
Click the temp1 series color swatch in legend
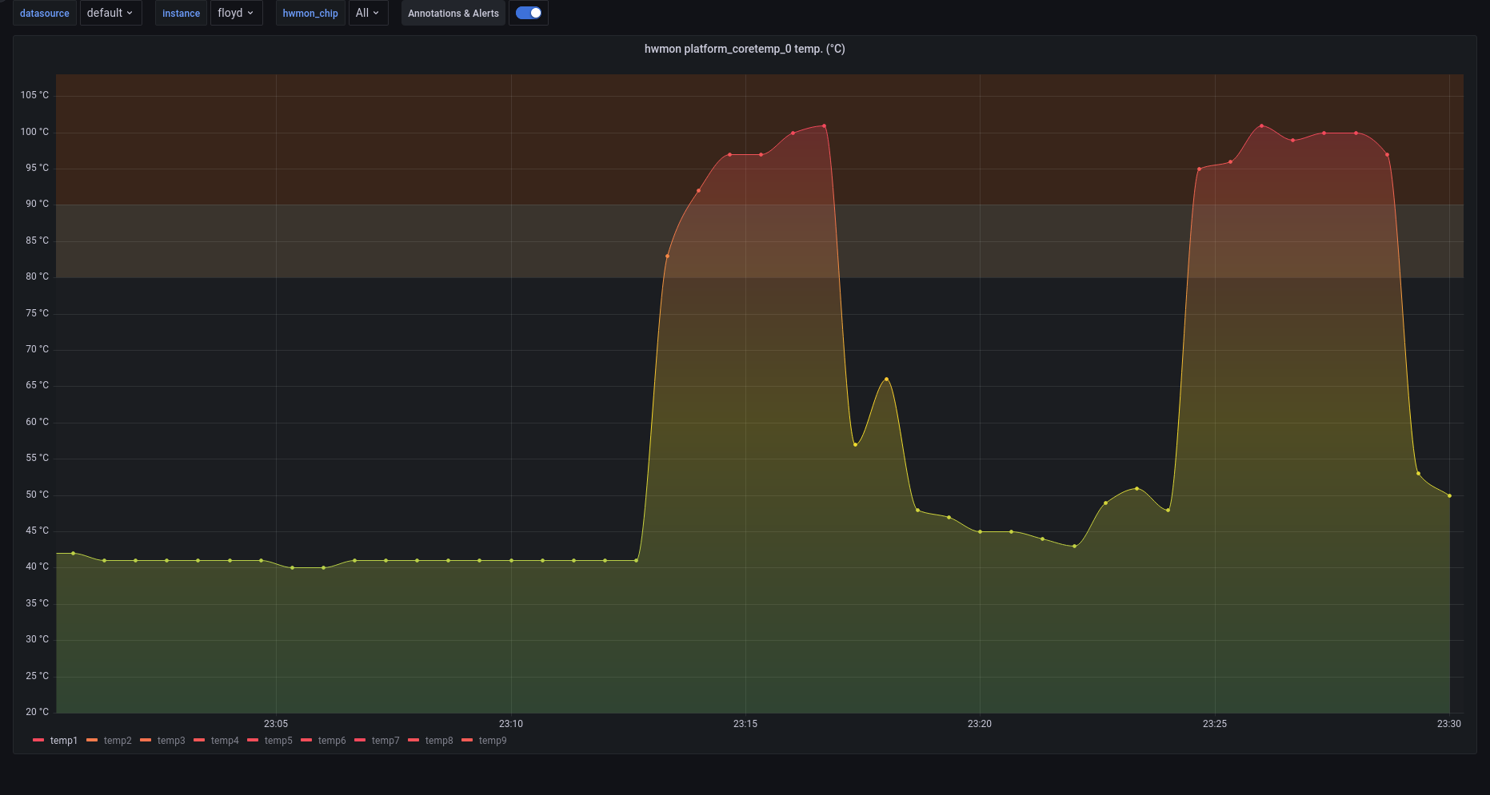pos(38,741)
